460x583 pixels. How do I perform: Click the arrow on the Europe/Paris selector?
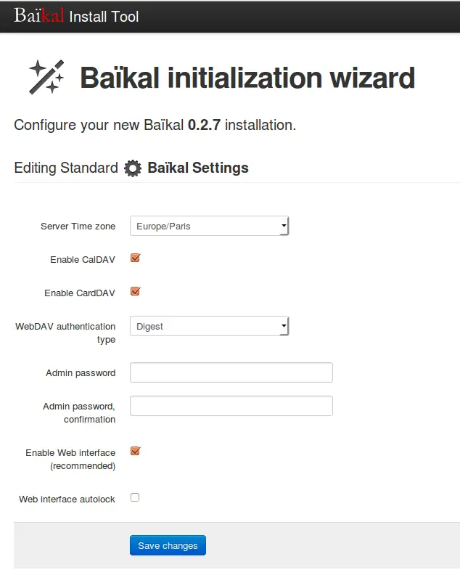tap(284, 226)
